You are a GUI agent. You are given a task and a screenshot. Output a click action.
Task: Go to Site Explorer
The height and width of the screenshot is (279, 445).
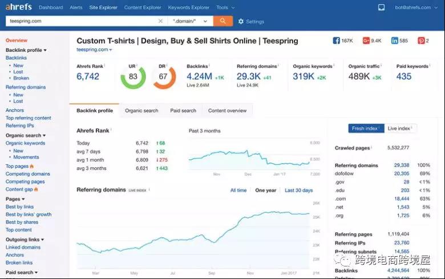pos(103,7)
